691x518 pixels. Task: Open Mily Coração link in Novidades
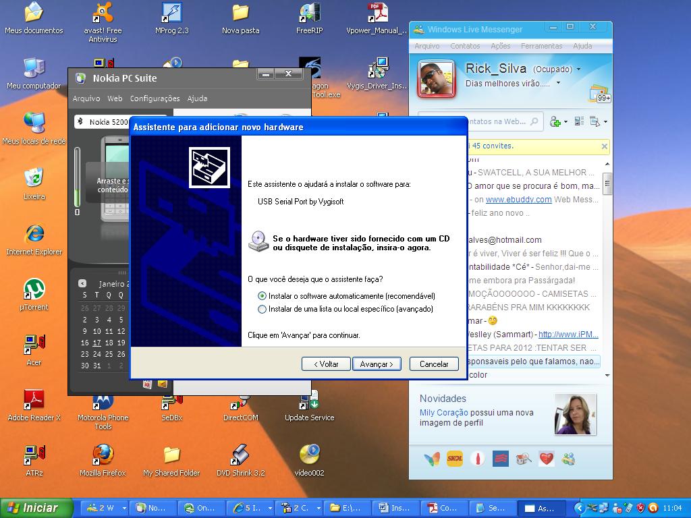pyautogui.click(x=444, y=413)
